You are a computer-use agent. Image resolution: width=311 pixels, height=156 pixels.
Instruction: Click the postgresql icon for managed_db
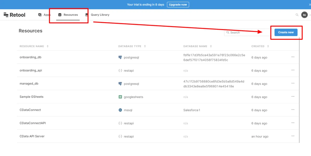click(120, 84)
